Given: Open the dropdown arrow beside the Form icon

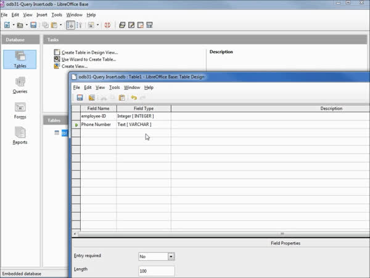Looking at the screenshot, I should tap(97, 25).
